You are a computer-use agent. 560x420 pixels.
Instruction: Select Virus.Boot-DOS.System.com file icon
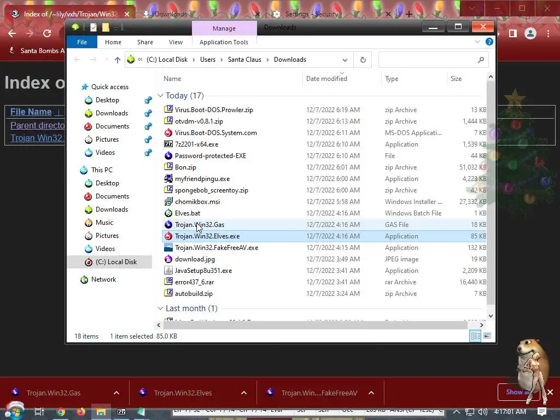click(168, 132)
